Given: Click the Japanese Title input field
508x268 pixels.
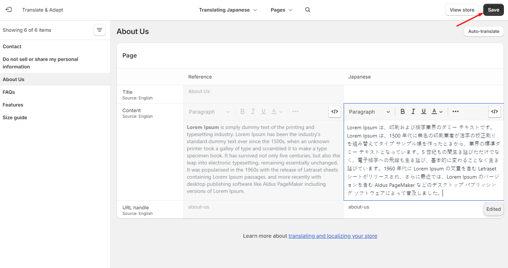Looking at the screenshot, I should pyautogui.click(x=423, y=94).
